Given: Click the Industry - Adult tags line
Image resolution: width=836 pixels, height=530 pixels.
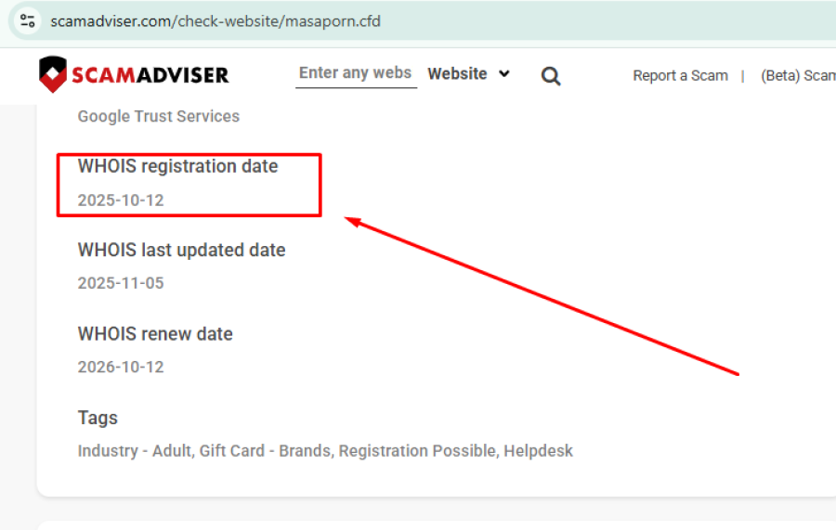Looking at the screenshot, I should pyautogui.click(x=325, y=451).
